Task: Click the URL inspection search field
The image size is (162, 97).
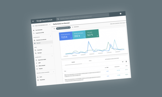Action: [83, 17]
